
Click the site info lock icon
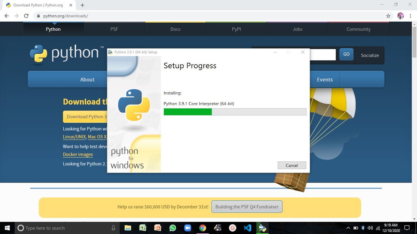(x=38, y=16)
